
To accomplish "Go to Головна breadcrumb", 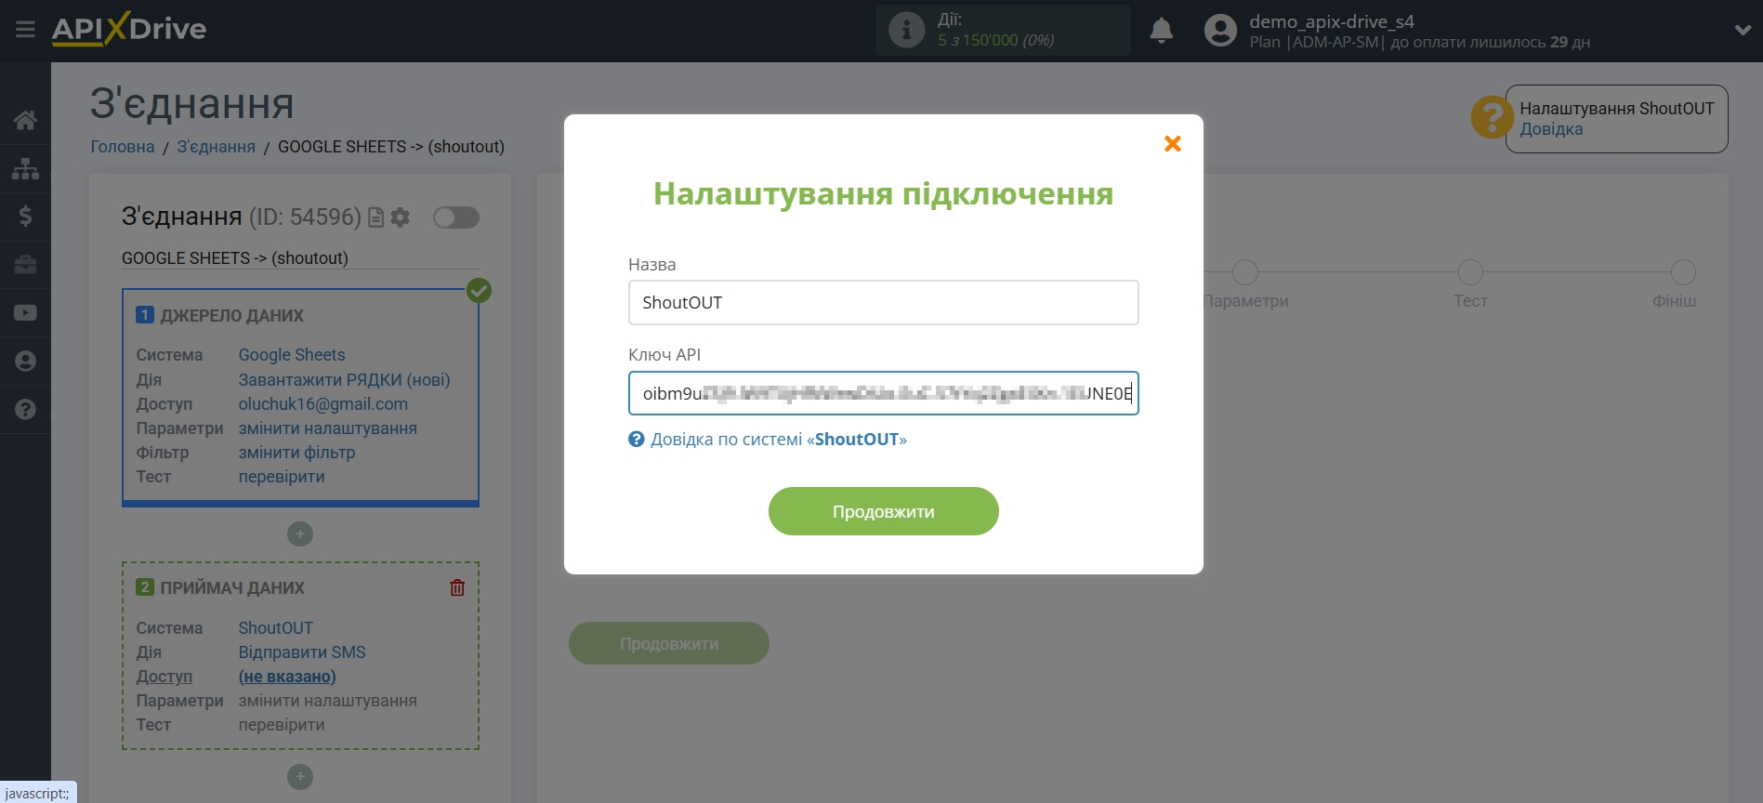I will point(123,147).
